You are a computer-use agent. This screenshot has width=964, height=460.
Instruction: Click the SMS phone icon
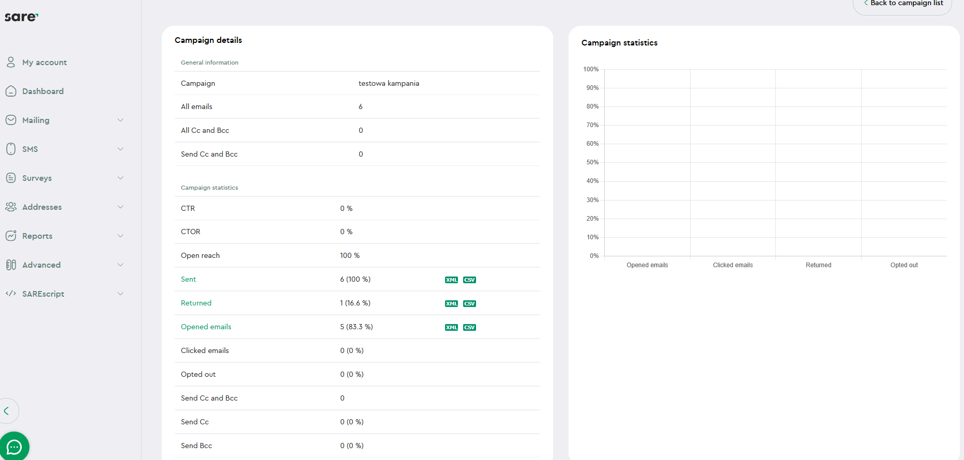tap(11, 149)
